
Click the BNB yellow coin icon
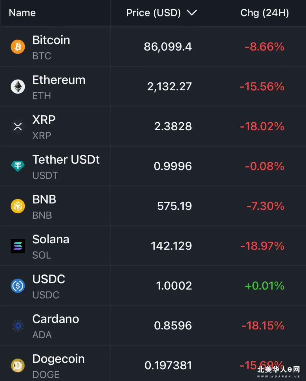18,206
